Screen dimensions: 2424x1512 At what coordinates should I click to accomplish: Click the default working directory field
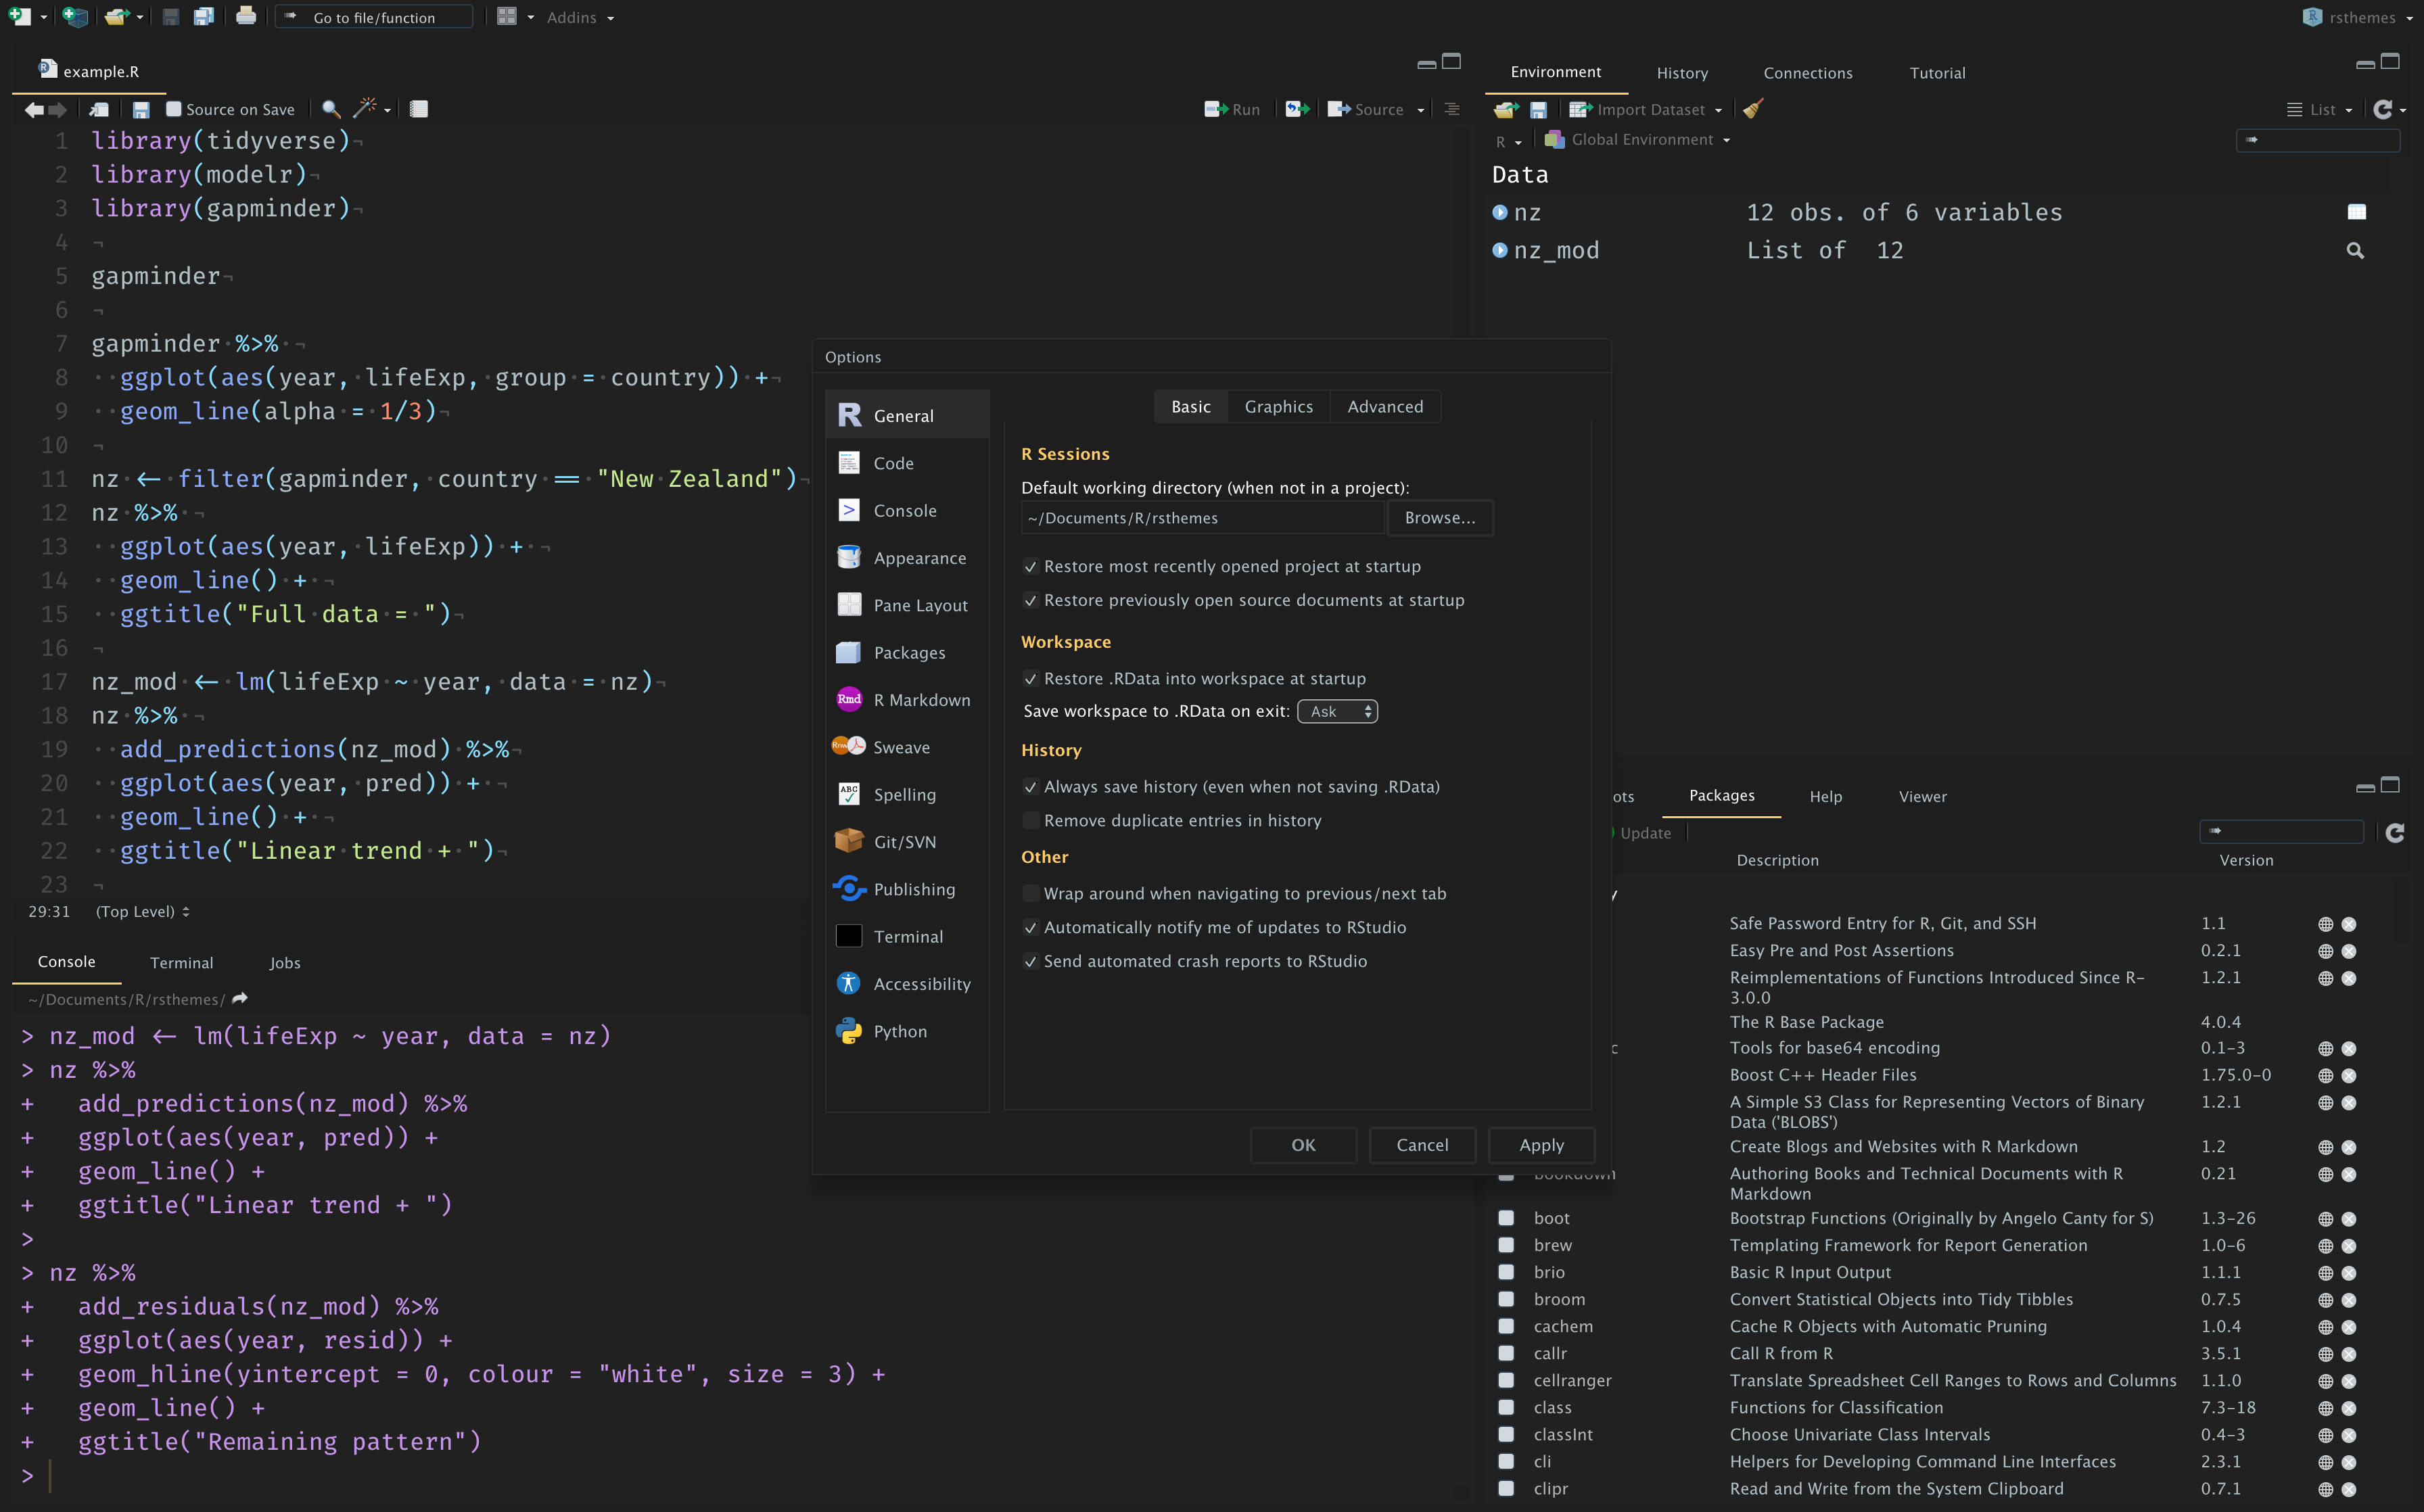pos(1202,518)
